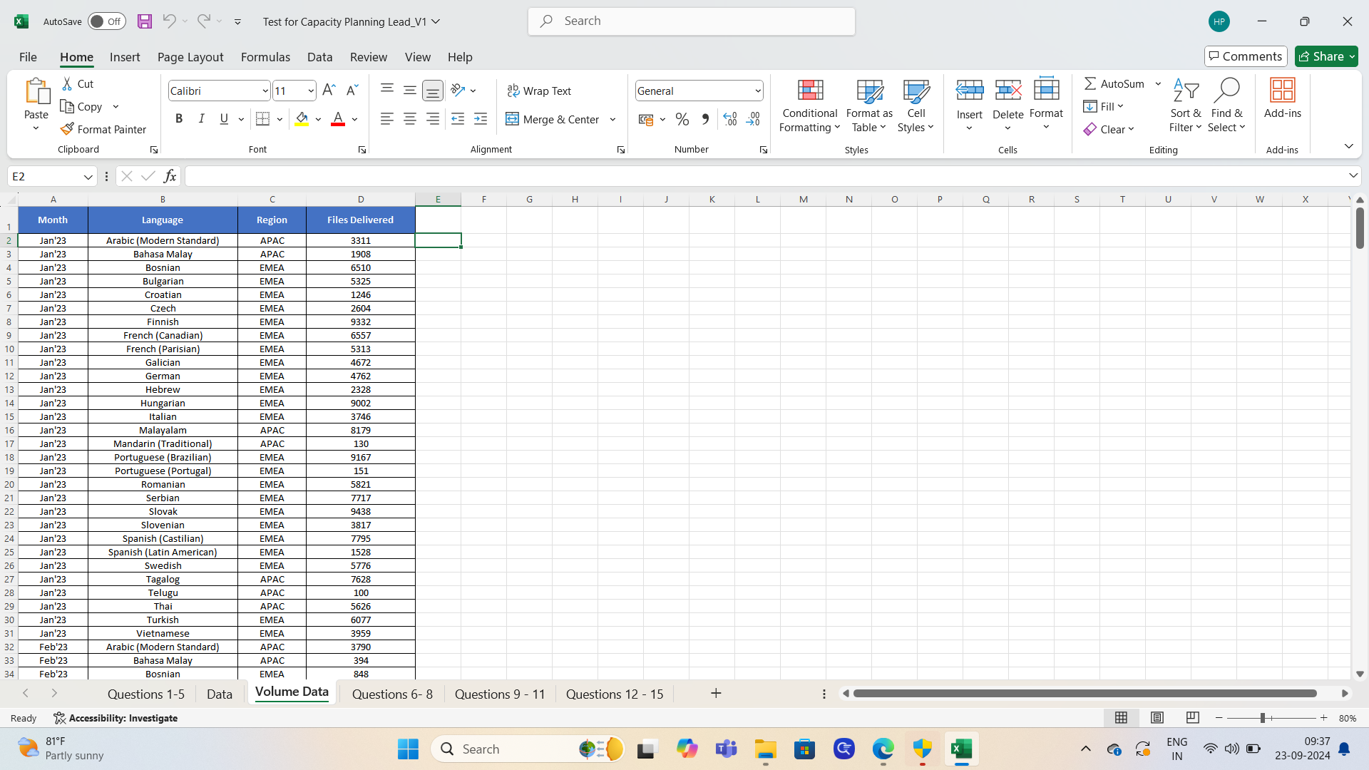Click the Percent Style icon
Viewport: 1369px width, 770px height.
coord(682,119)
